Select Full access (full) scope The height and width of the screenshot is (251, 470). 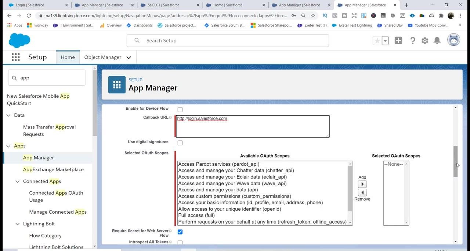[x=196, y=216]
